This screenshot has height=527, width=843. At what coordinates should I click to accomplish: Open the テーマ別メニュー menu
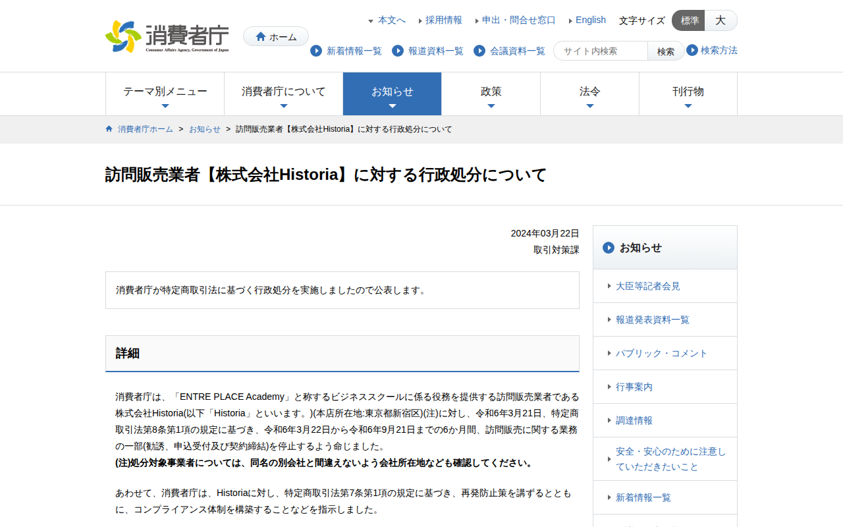[x=165, y=94]
